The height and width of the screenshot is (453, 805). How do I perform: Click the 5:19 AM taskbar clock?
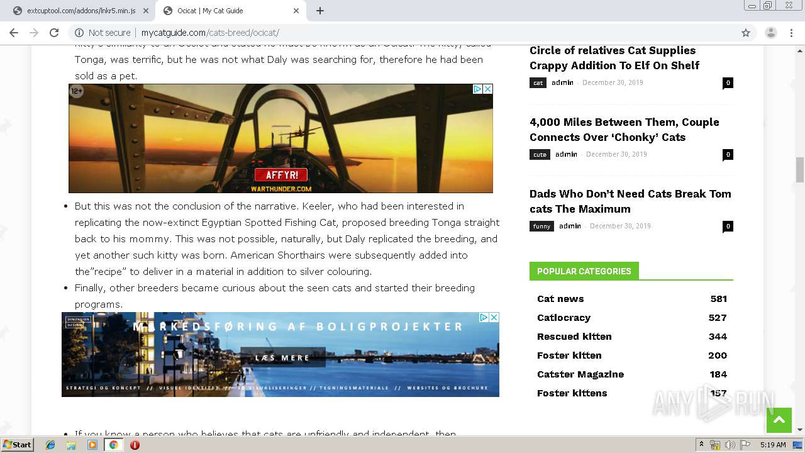pos(773,445)
